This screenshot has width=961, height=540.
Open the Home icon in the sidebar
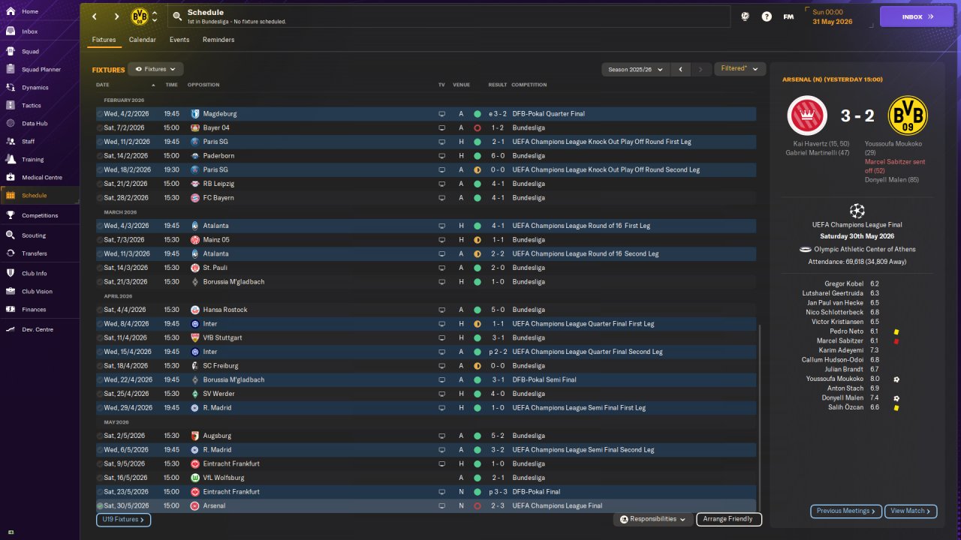tap(11, 11)
